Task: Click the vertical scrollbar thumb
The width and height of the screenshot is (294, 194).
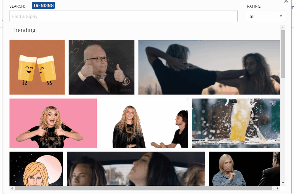Action: (283, 54)
